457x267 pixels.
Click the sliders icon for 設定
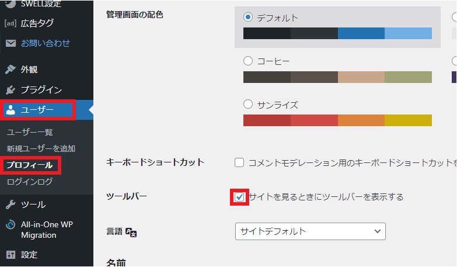[11, 255]
